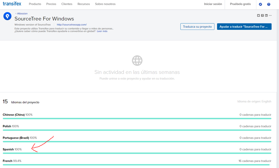The image size is (279, 168).
Task: Go back to Atlassian organization link
Action: click(22, 13)
